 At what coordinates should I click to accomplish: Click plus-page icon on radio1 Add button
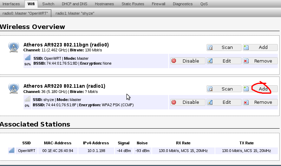pyautogui.click(x=246, y=89)
